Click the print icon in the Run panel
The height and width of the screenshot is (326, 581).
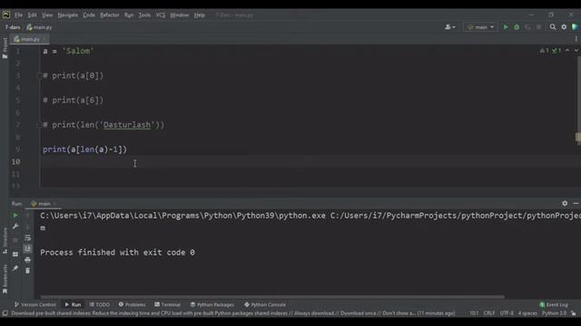[x=28, y=260]
